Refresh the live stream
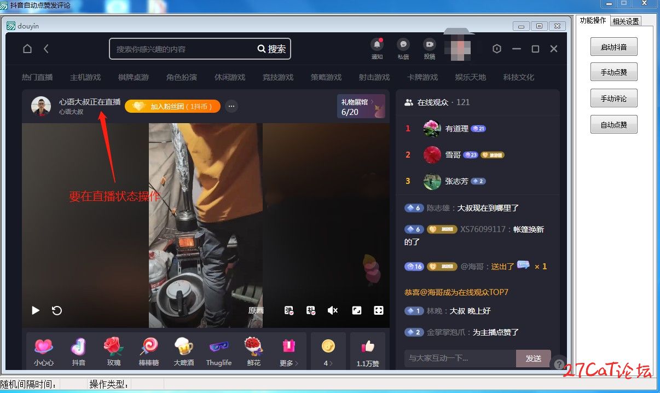 tap(57, 310)
